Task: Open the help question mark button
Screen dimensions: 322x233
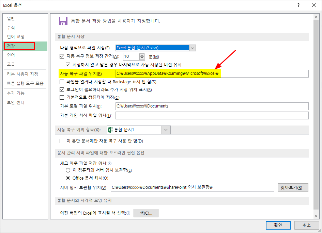Action: [x=298, y=5]
